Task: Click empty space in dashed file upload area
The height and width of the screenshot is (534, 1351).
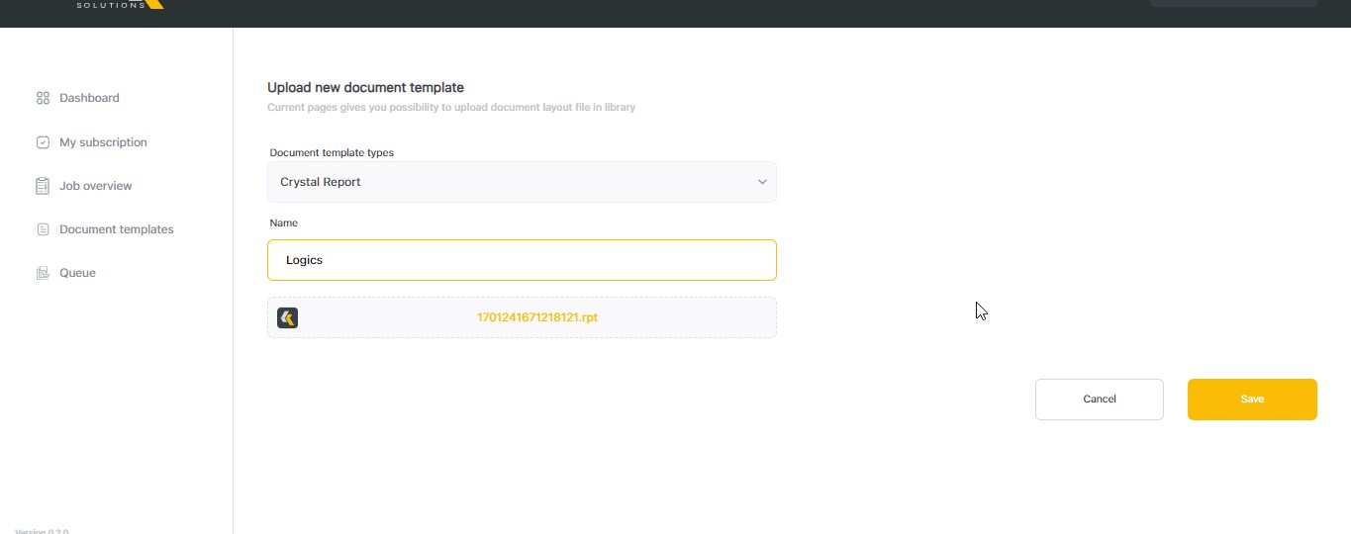Action: pyautogui.click(x=693, y=317)
